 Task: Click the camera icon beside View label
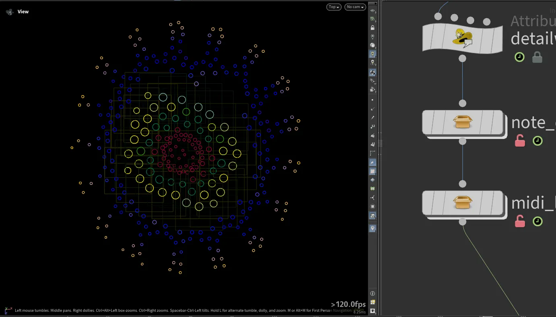coord(10,12)
